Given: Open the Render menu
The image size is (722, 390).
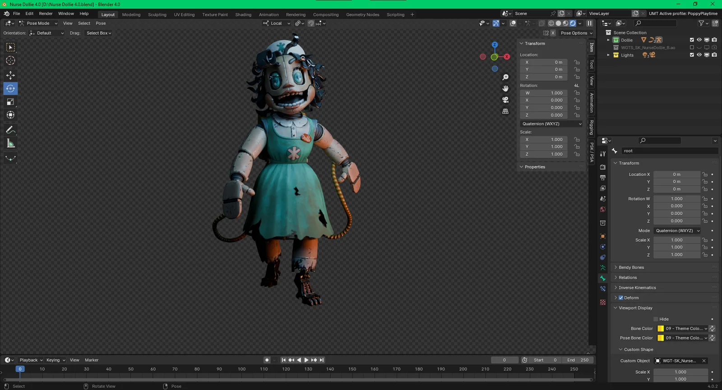Looking at the screenshot, I should pyautogui.click(x=46, y=14).
